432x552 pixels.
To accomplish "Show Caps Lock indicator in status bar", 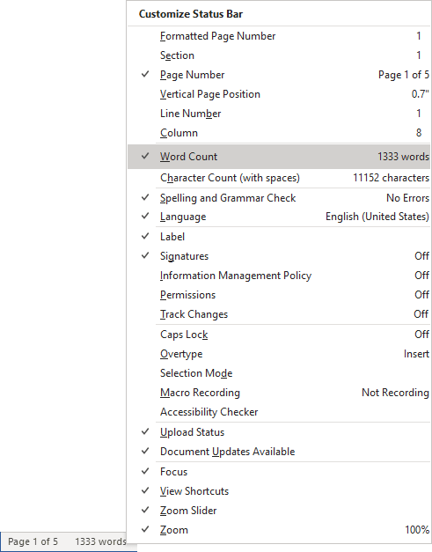I will (279, 334).
